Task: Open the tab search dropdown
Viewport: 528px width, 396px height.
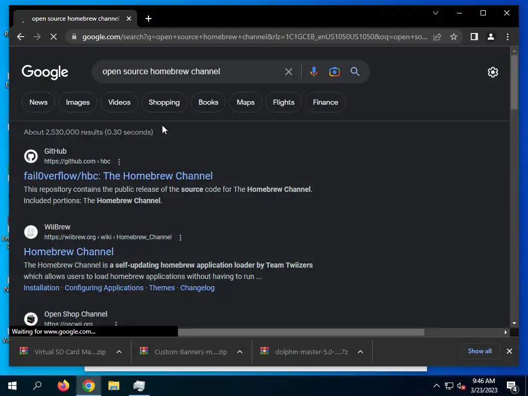Action: (x=435, y=13)
